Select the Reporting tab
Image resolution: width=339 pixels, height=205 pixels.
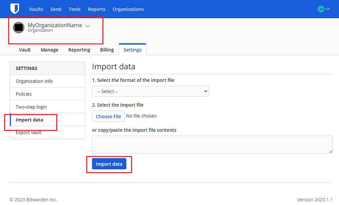[79, 50]
